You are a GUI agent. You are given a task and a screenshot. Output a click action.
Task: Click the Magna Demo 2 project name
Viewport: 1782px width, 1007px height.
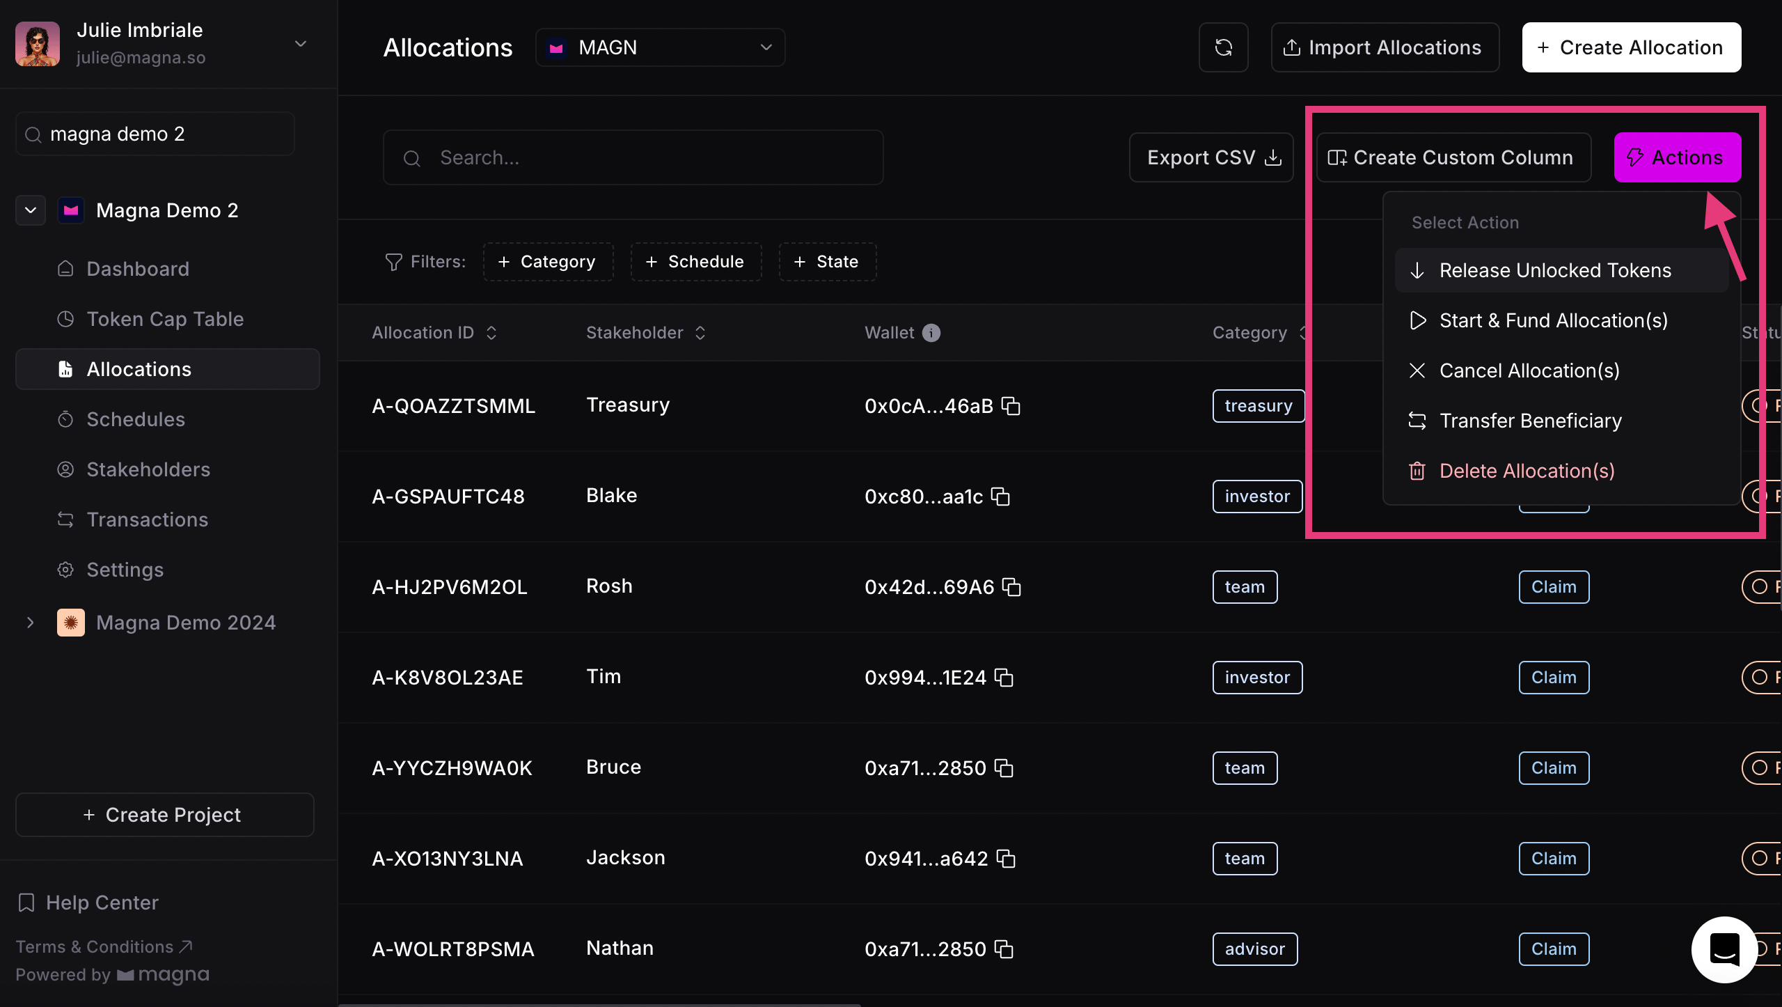(167, 210)
